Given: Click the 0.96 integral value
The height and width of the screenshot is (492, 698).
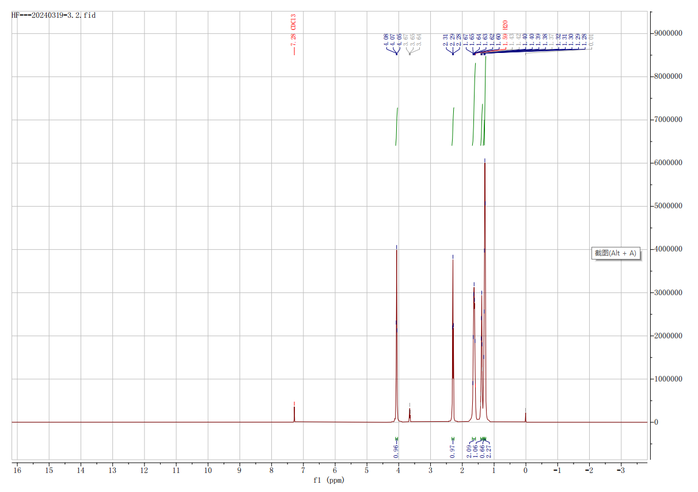Looking at the screenshot, I should [396, 452].
